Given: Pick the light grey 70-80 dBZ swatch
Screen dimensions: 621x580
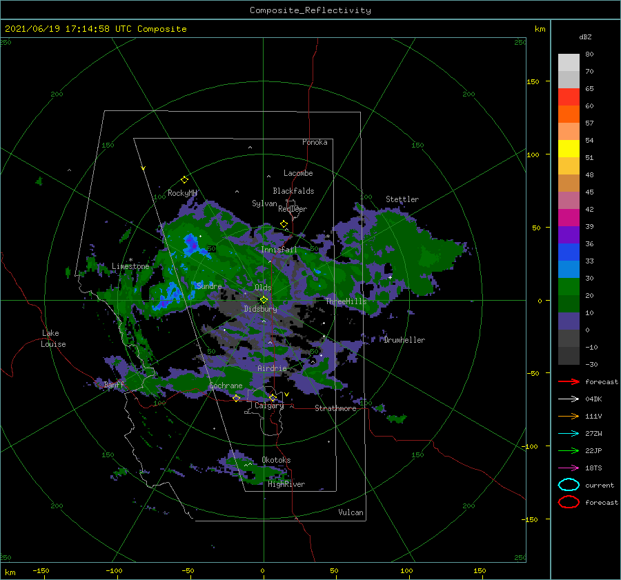Looking at the screenshot, I should click(x=569, y=63).
